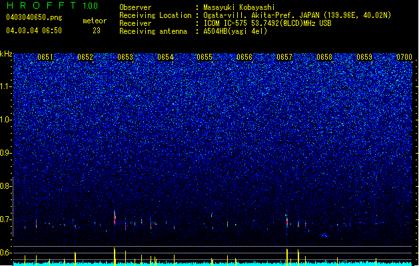Click the 1.1 kHz axis label
Image resolution: width=419 pixels, height=266 pixels.
(6, 86)
